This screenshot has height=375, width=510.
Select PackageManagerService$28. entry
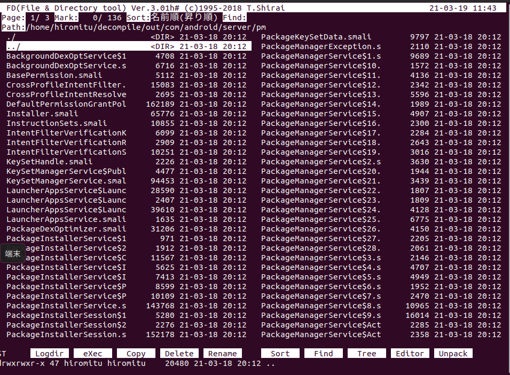381,248
